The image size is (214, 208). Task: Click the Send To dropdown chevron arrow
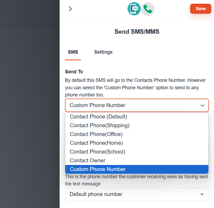pos(202,105)
